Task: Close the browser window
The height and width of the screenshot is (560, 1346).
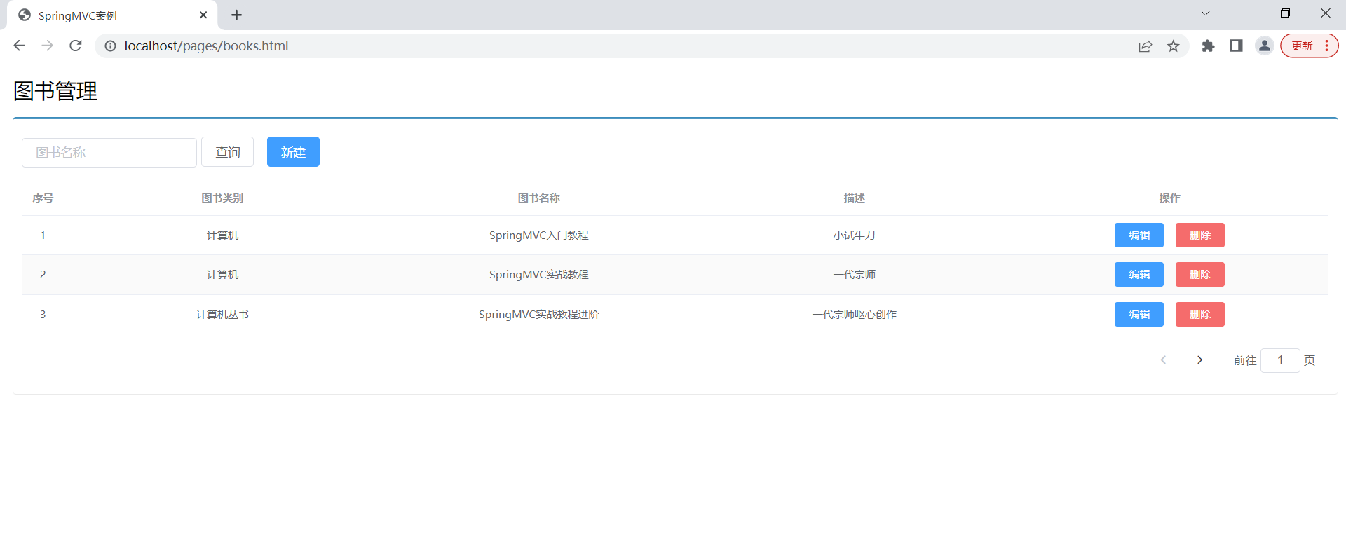Action: 1325,13
